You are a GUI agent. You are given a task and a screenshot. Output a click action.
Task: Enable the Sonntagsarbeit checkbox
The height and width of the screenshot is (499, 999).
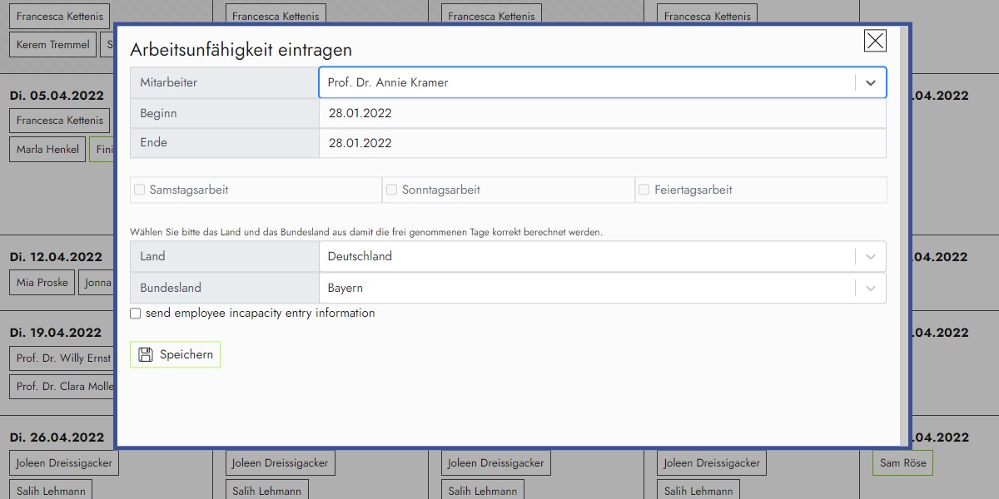(392, 190)
